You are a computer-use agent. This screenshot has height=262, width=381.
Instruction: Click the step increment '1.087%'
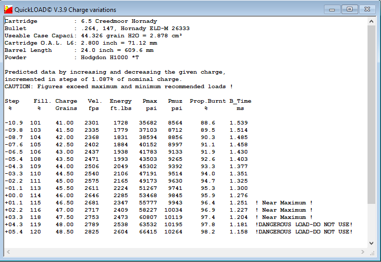(103, 79)
